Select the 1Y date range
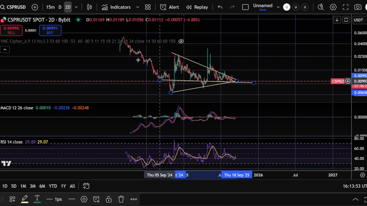Screen dimensions: 367x206 click(63, 186)
